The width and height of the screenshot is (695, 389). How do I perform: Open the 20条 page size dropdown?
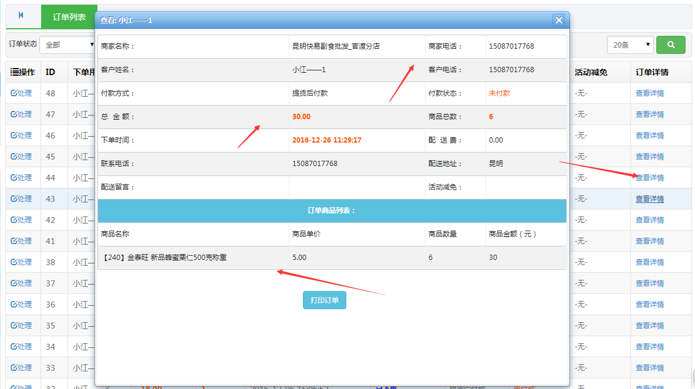[630, 45]
